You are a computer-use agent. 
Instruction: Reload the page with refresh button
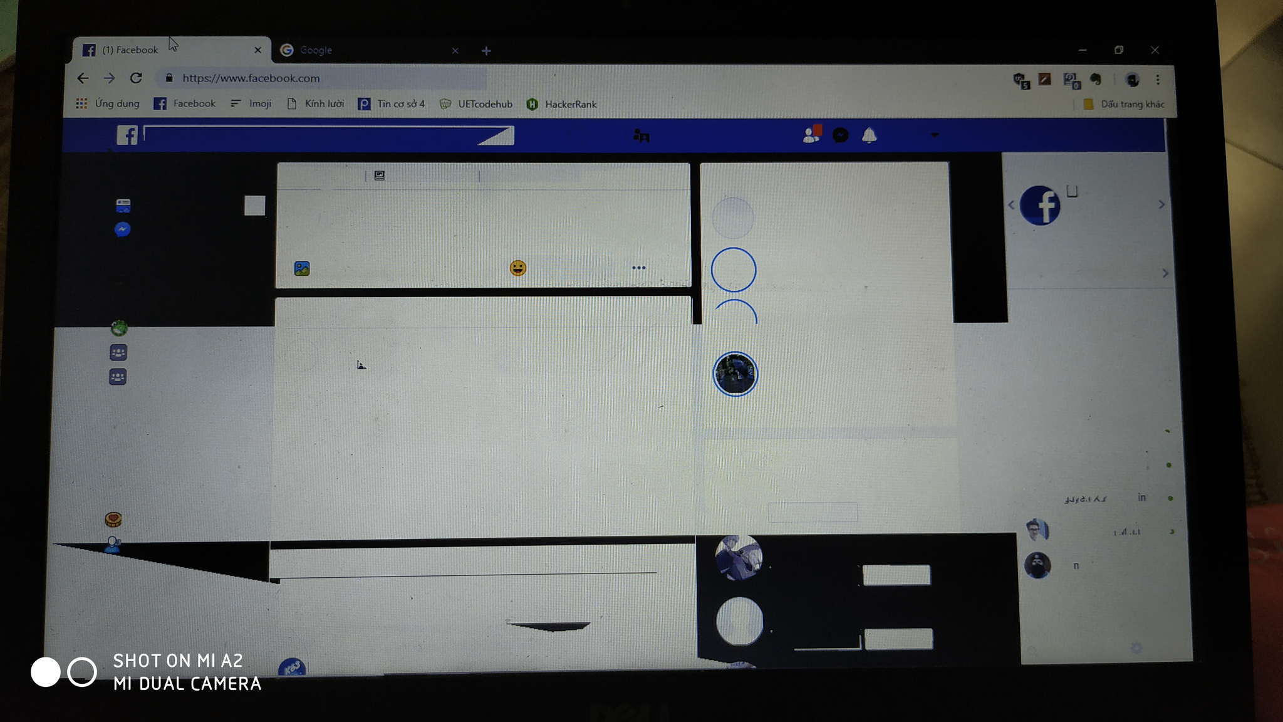point(136,78)
